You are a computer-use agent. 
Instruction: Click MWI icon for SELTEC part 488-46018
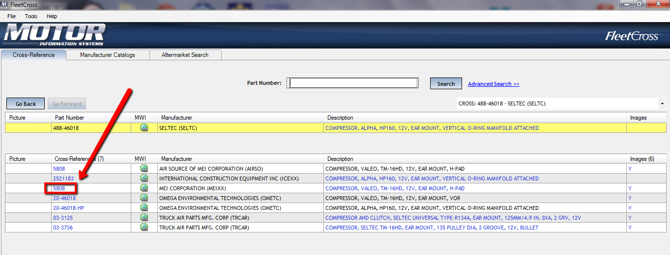click(144, 128)
